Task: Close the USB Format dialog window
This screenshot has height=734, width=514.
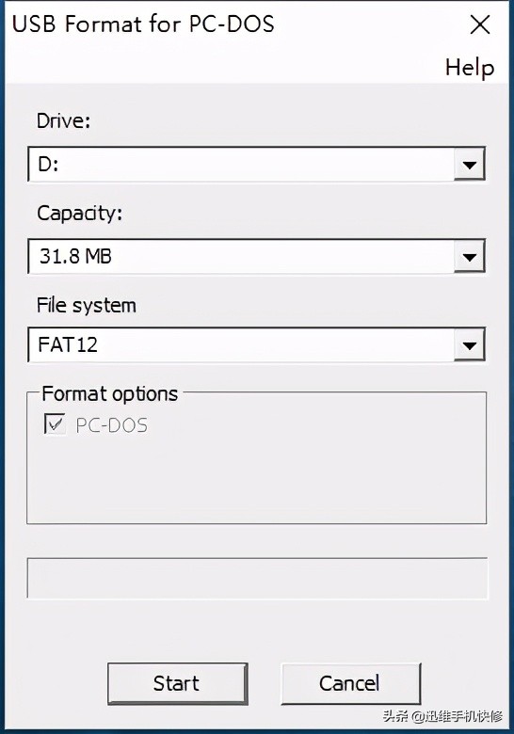Action: [480, 24]
